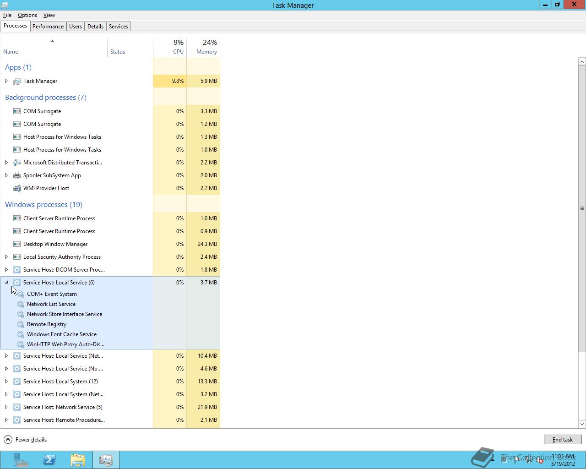Collapse Service Host: Local Service (6) group
Image resolution: width=586 pixels, height=469 pixels.
click(x=6, y=283)
